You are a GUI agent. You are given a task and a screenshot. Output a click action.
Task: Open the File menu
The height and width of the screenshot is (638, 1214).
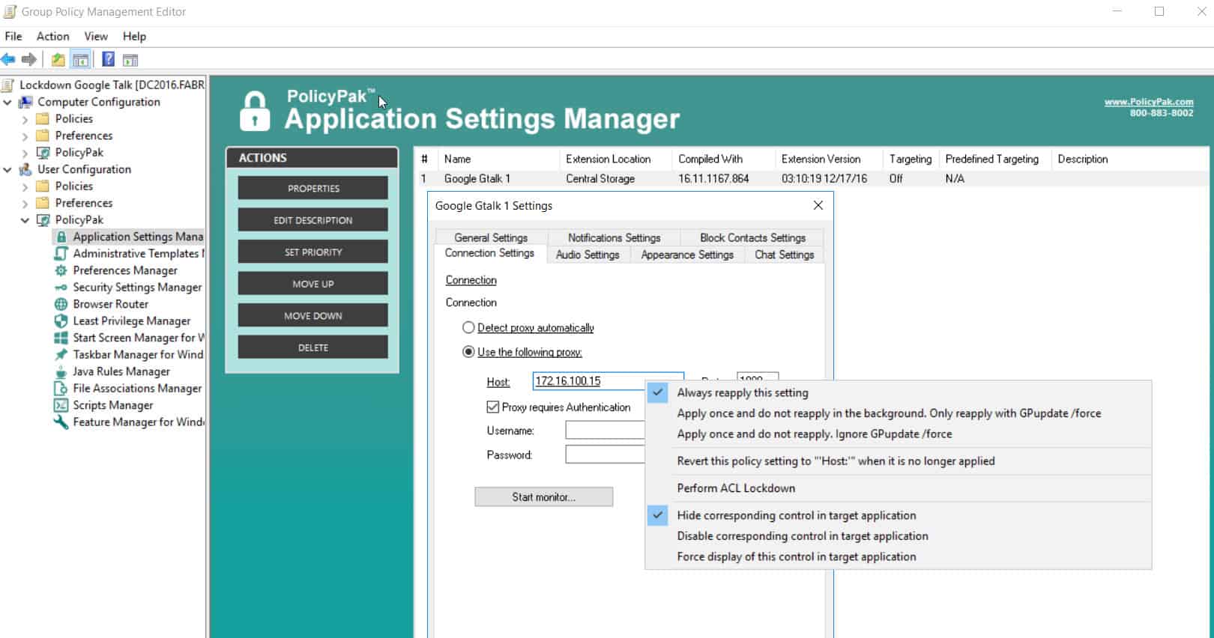(x=13, y=36)
